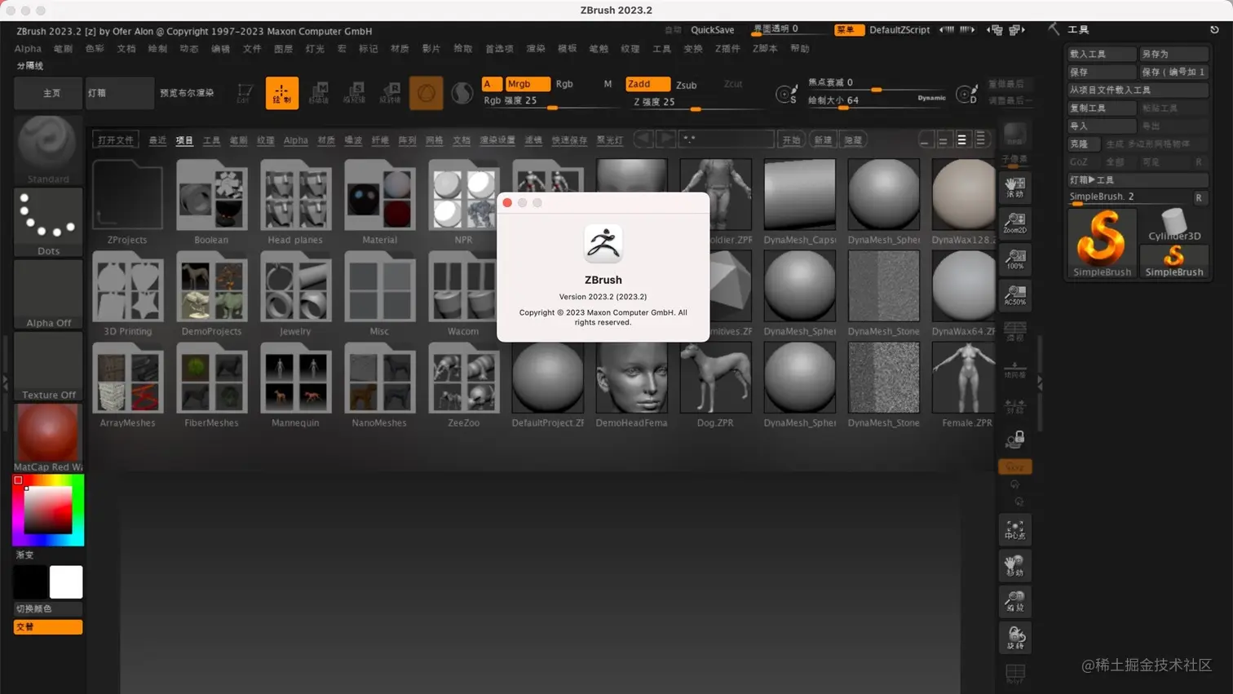Click the lock camera icon in right shelf

point(1015,440)
